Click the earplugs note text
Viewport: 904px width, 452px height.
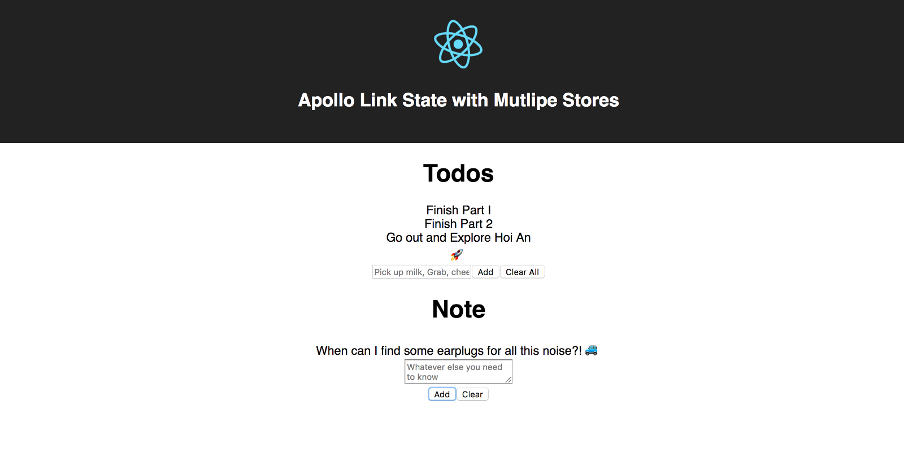click(x=449, y=351)
